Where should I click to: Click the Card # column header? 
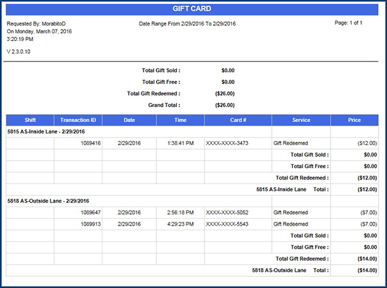[x=238, y=120]
